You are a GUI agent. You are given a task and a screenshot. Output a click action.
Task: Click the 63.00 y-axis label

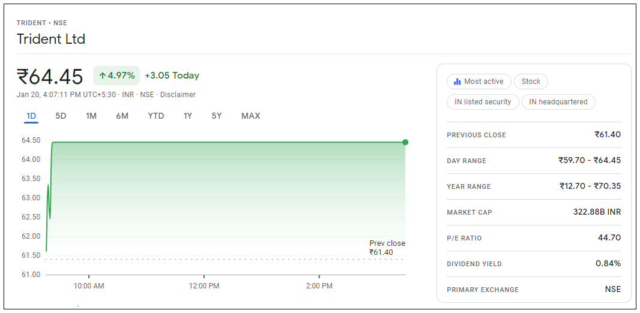(31, 198)
